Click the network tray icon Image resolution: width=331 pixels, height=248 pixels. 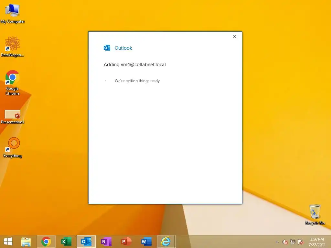tap(293, 242)
